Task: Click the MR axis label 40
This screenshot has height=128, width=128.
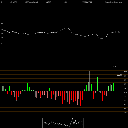Action: 125,84
